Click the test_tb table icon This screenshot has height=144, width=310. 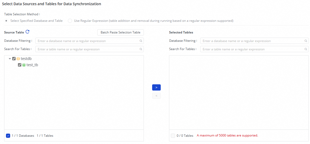pos(24,65)
